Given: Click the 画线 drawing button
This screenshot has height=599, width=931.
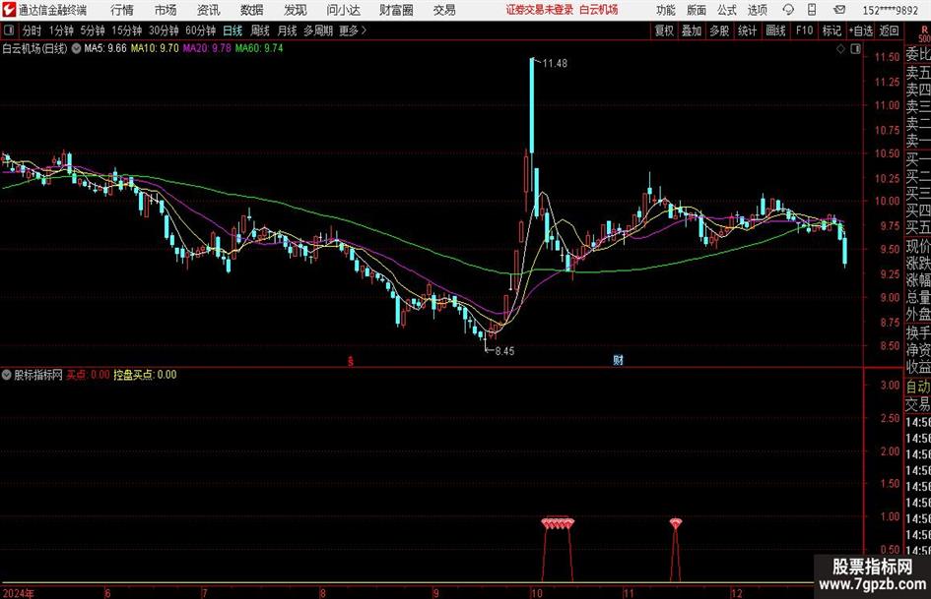Looking at the screenshot, I should coord(775,30).
